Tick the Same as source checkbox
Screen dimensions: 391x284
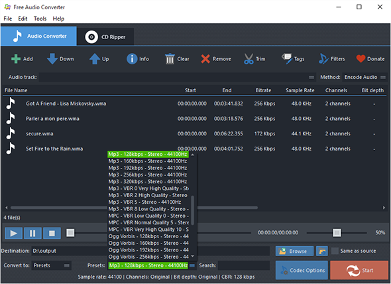click(335, 251)
